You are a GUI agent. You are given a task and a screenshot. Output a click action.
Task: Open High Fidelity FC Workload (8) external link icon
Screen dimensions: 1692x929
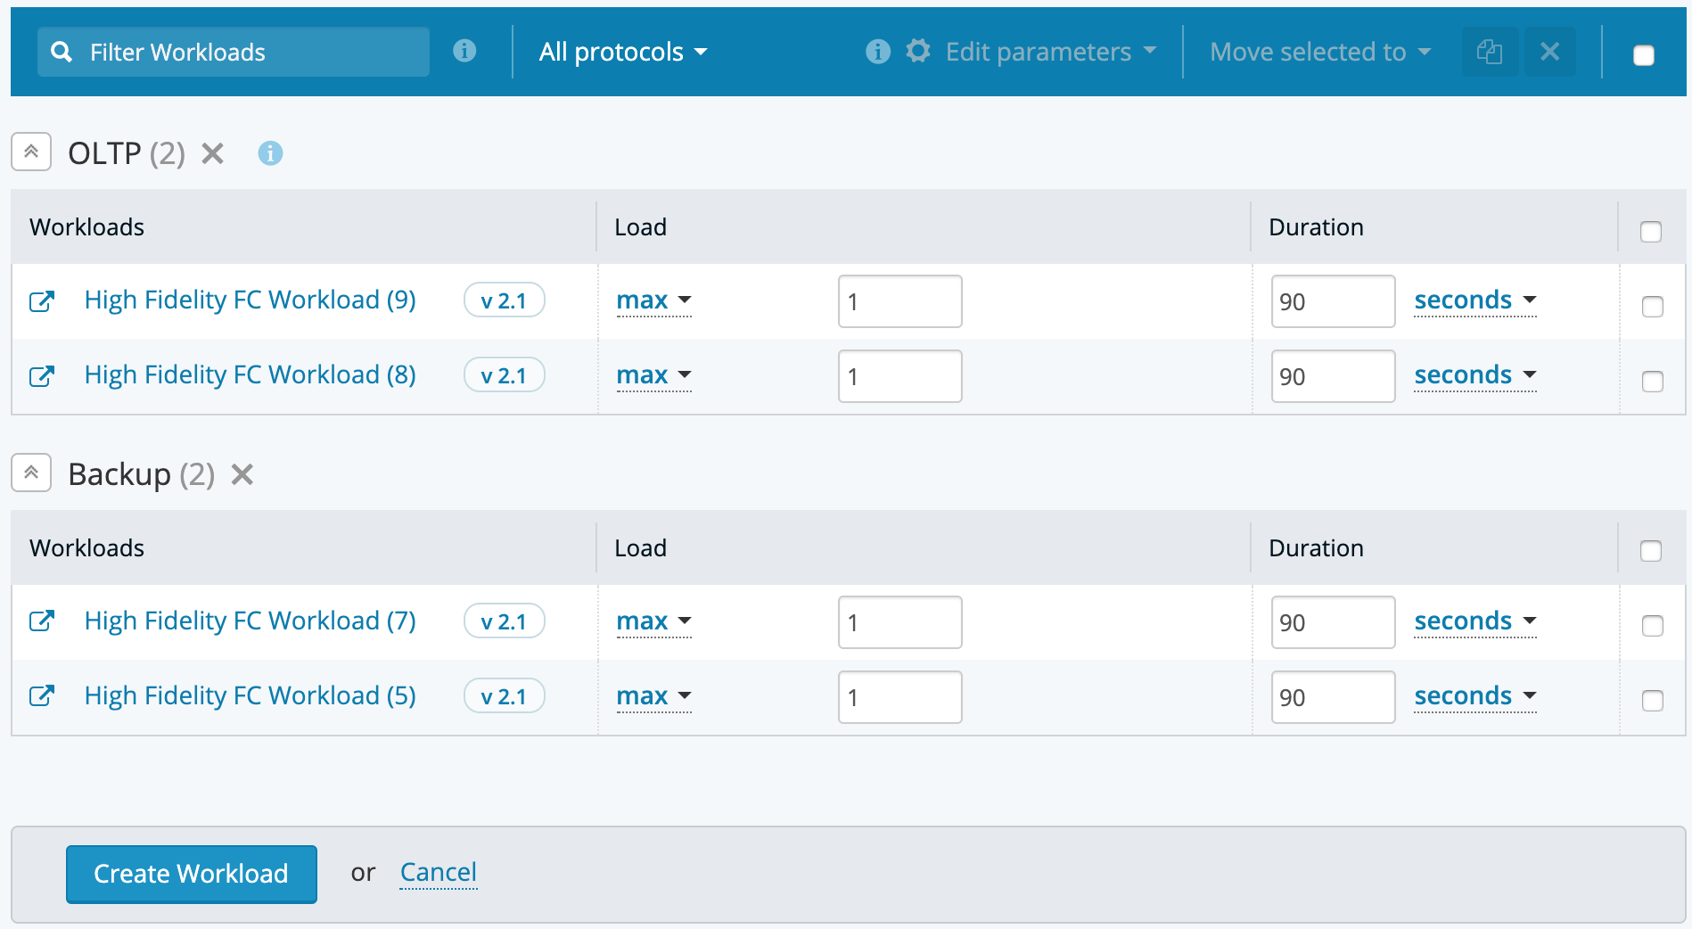(x=42, y=376)
